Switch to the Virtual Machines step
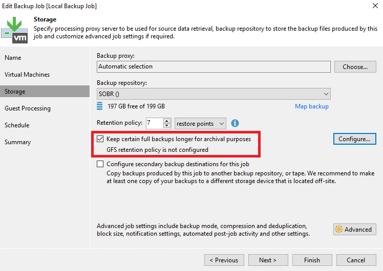Image resolution: width=383 pixels, height=271 pixels. point(27,75)
